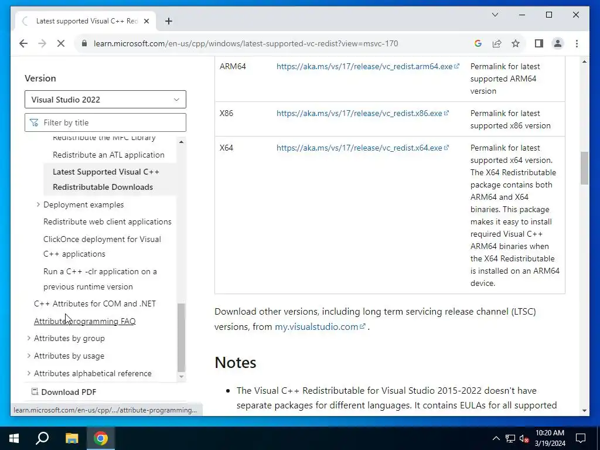Image resolution: width=600 pixels, height=450 pixels.
Task: Open muted volume tray icon
Action: [524, 438]
